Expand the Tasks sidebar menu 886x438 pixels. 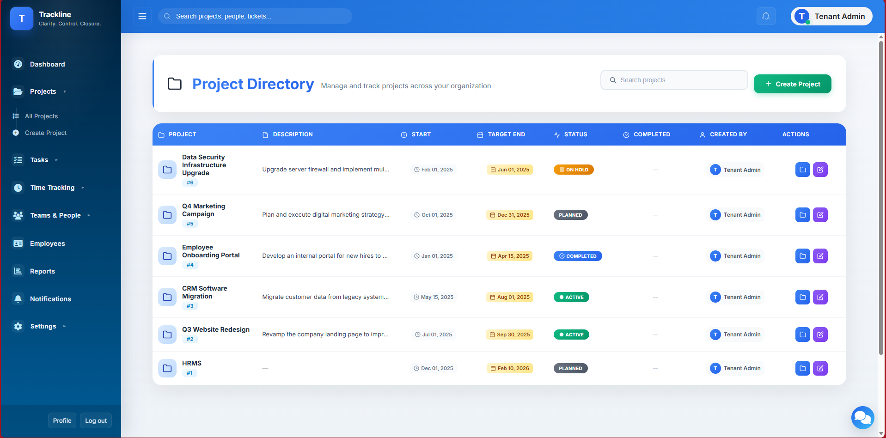(x=39, y=160)
